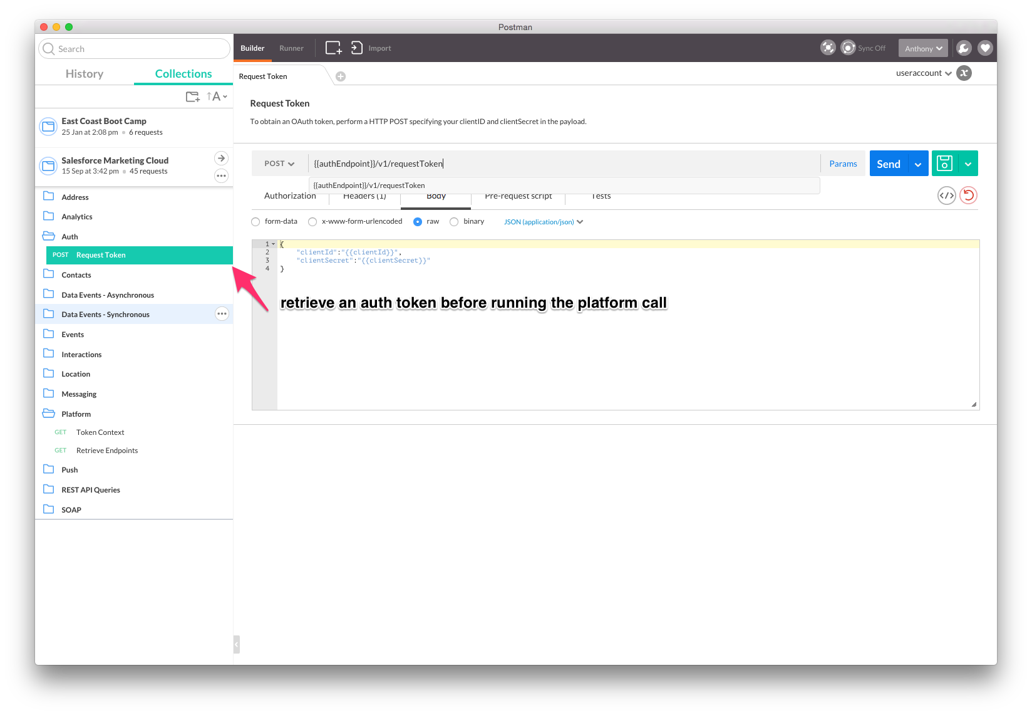Viewport: 1032px width, 715px height.
Task: Click the environment quick-look icon next to useraccount
Action: click(964, 73)
